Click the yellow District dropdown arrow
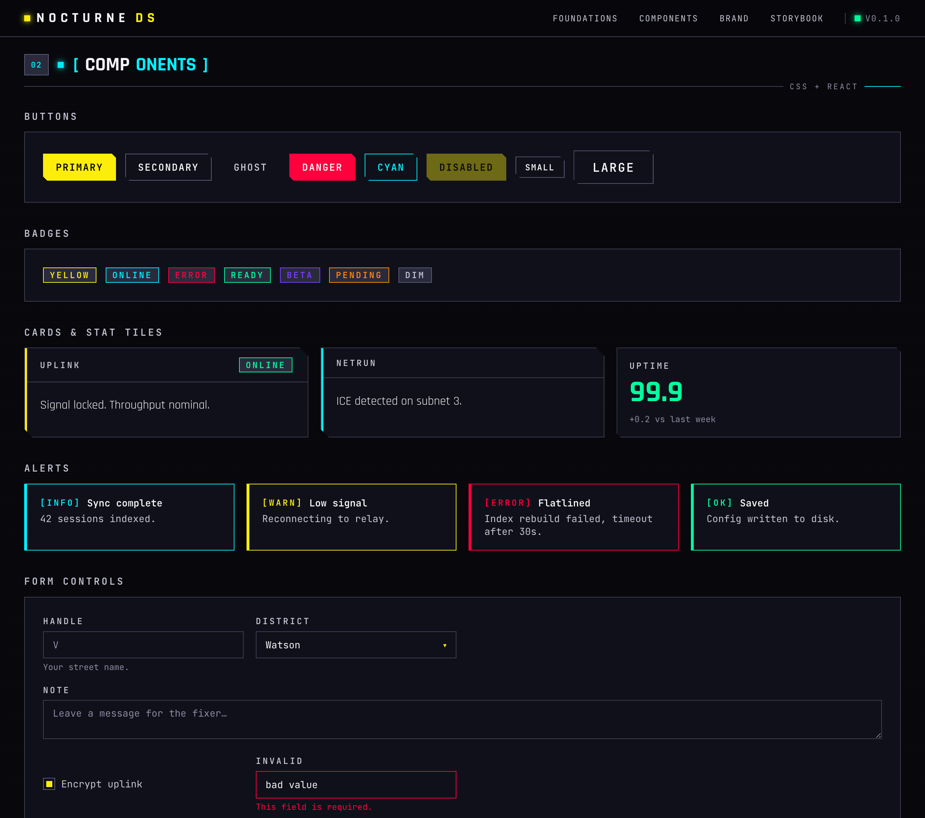The width and height of the screenshot is (925, 818). pyautogui.click(x=445, y=646)
